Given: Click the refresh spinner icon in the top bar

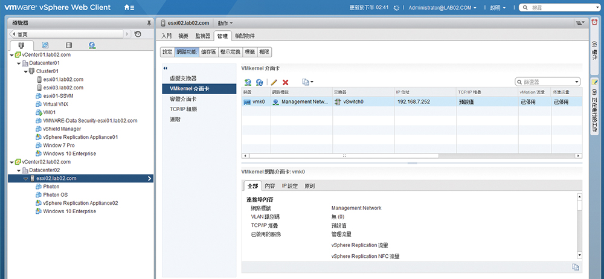Looking at the screenshot, I should click(396, 8).
